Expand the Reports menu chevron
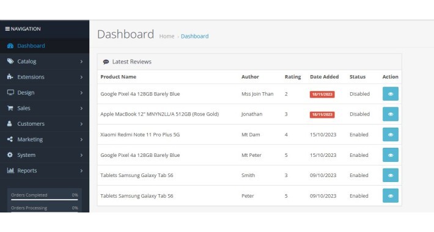Viewport: 434px width, 232px height. click(81, 170)
